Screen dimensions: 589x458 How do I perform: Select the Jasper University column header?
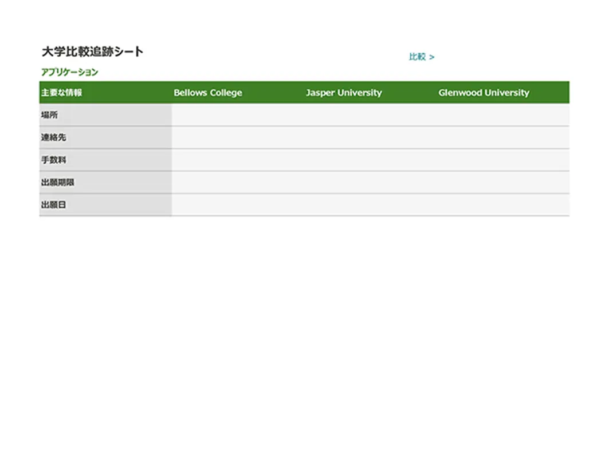(370, 92)
